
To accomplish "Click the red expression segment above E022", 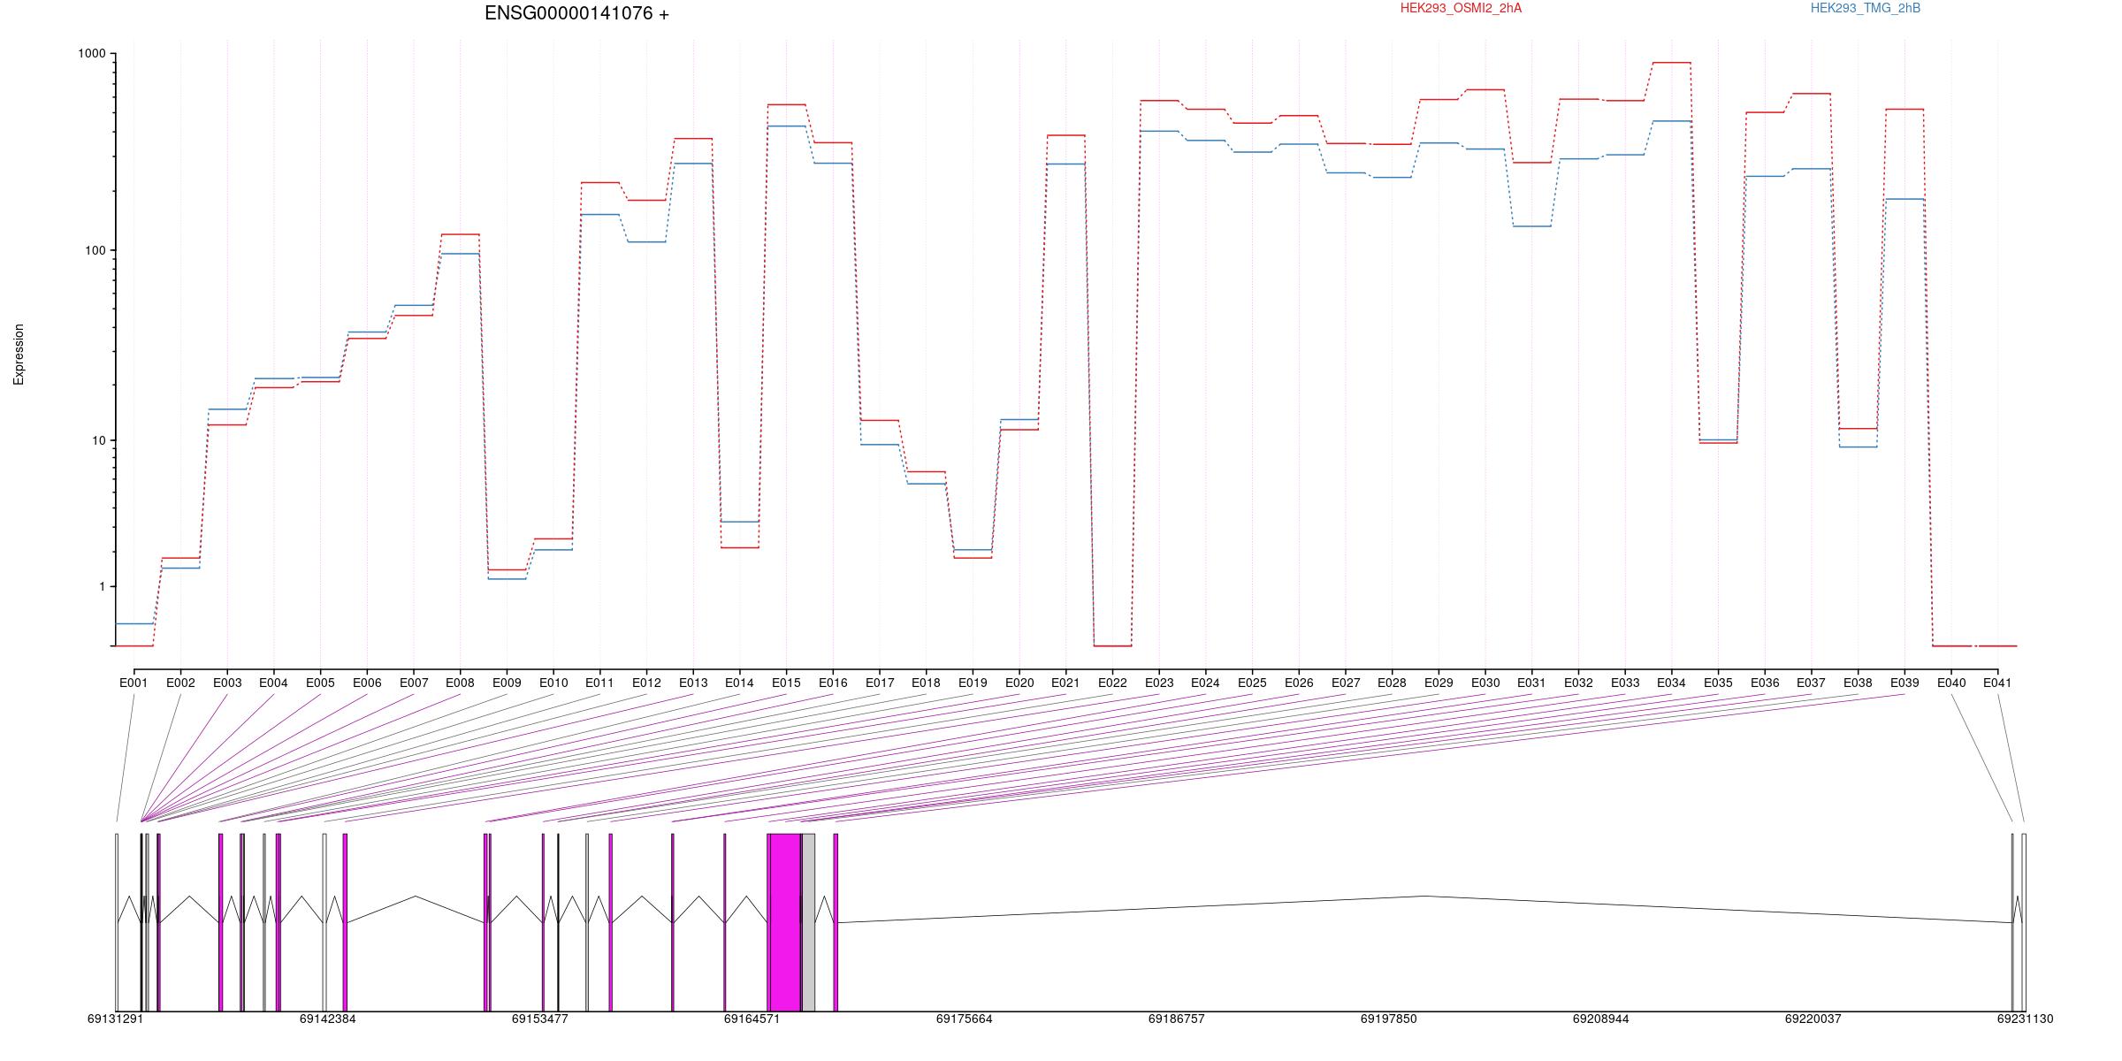I will (1112, 646).
